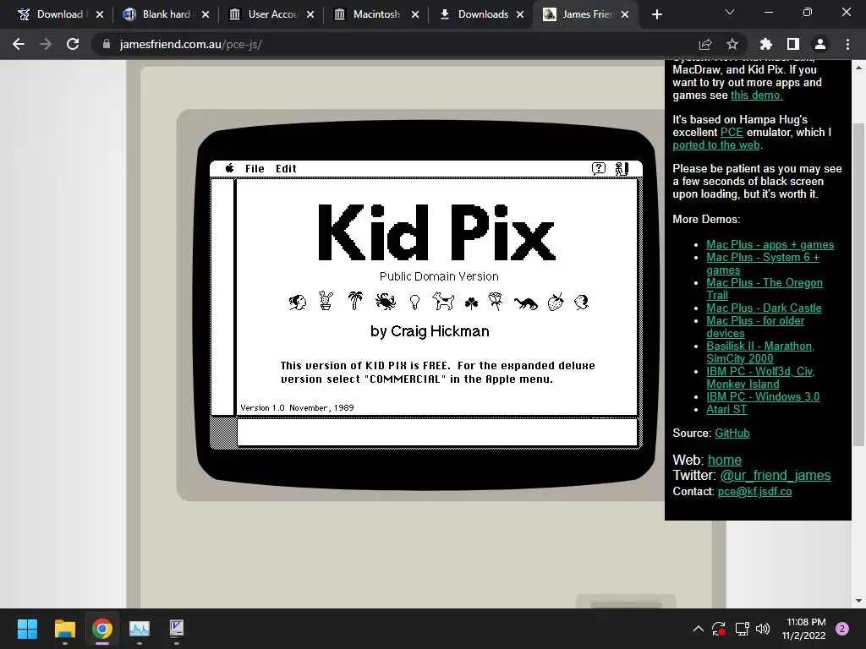Screen dimensions: 866x649
Task: Show hidden system tray icons
Action: pyautogui.click(x=698, y=629)
